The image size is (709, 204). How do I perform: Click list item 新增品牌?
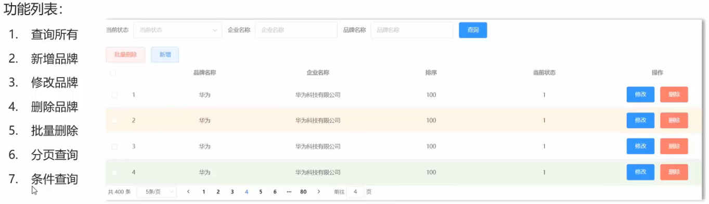coord(55,59)
